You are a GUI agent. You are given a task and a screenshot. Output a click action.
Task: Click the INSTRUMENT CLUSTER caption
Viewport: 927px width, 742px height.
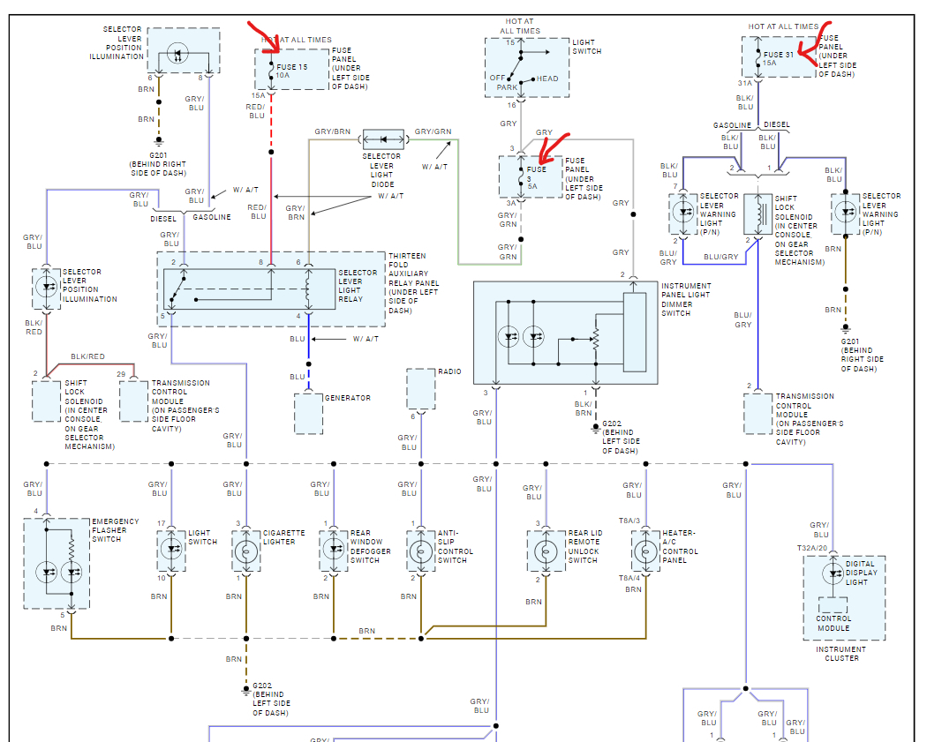coord(841,654)
